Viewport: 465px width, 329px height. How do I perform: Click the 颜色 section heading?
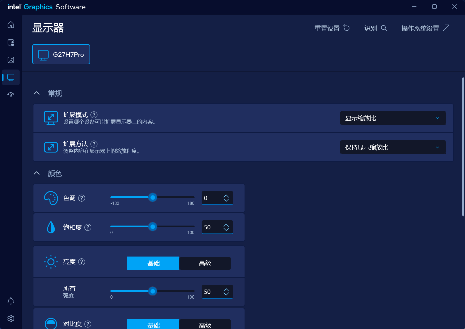(x=55, y=174)
